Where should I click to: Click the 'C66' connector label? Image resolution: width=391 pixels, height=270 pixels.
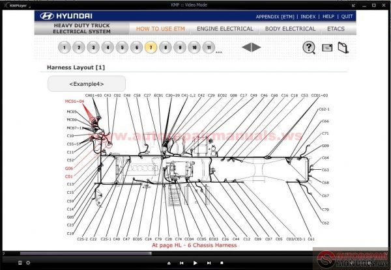(x=325, y=121)
